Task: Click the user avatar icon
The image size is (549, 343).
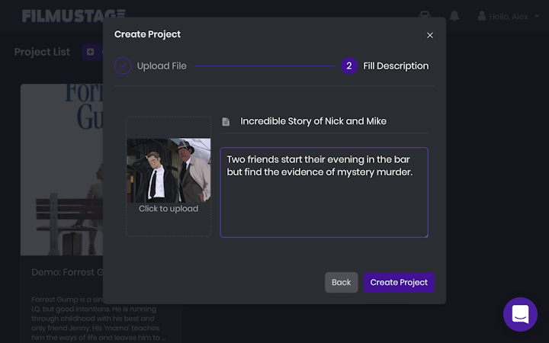Action: (482, 16)
